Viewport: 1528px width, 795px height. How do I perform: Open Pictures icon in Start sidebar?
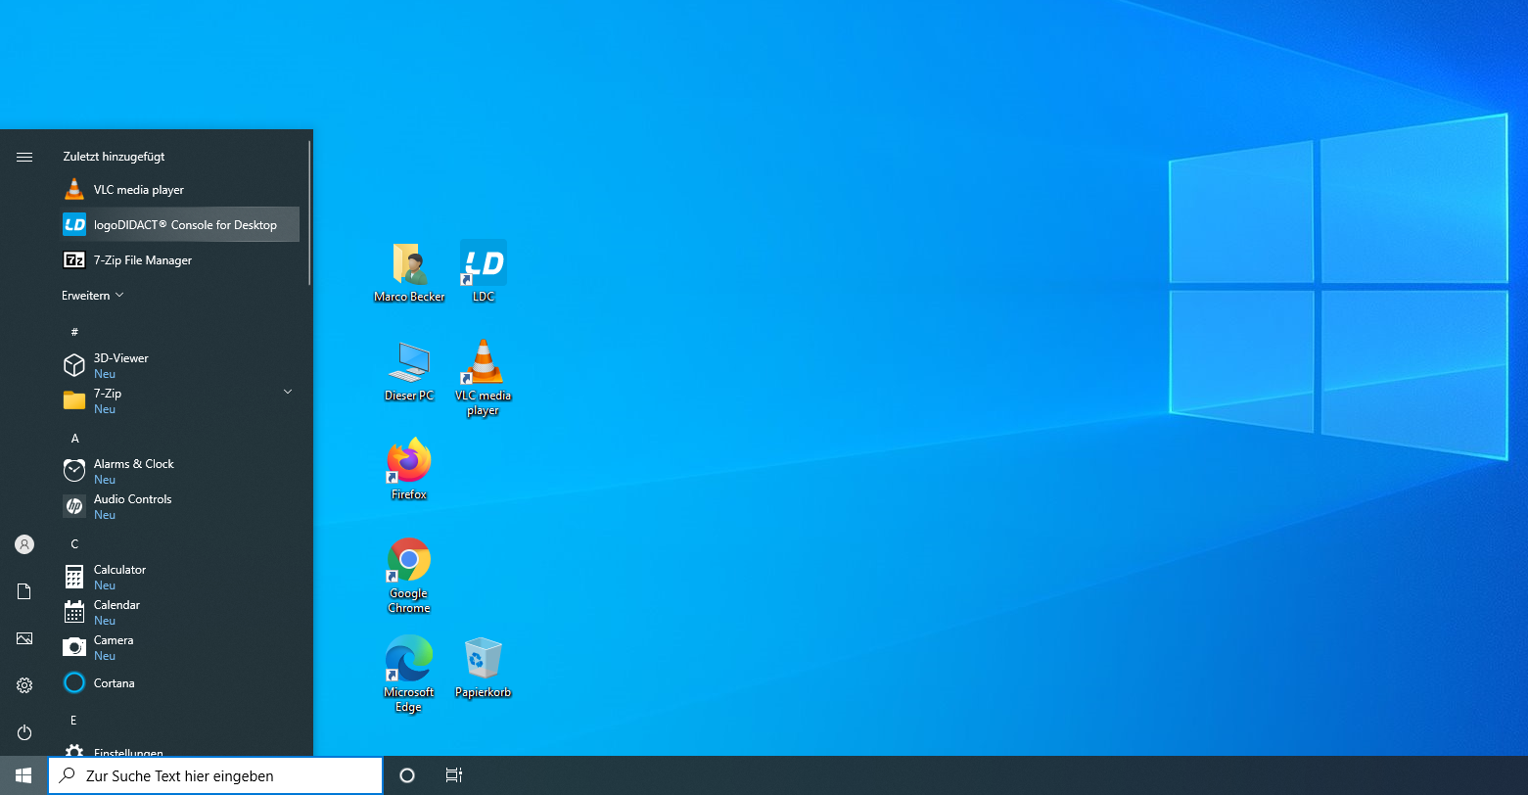24,638
